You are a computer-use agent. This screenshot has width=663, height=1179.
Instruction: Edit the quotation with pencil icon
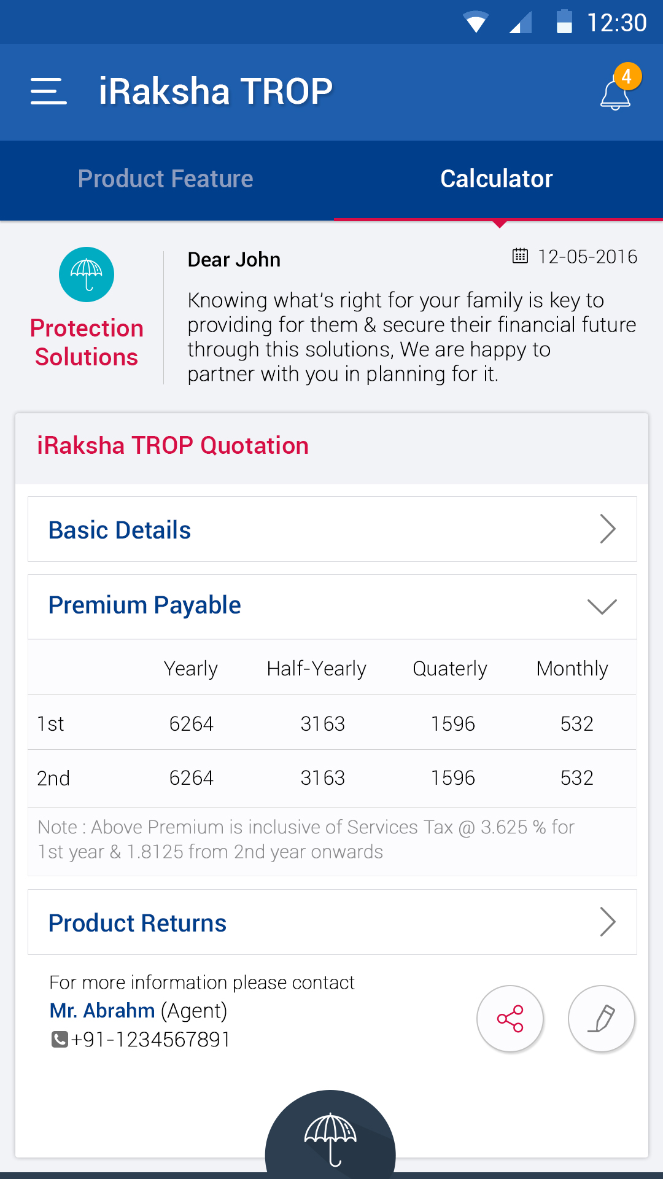602,1019
